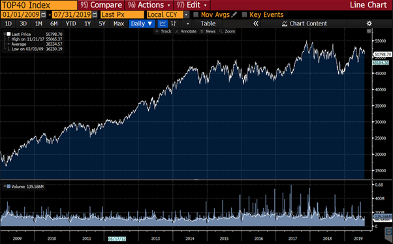Click the start date field 01/01/2009

tap(20, 15)
